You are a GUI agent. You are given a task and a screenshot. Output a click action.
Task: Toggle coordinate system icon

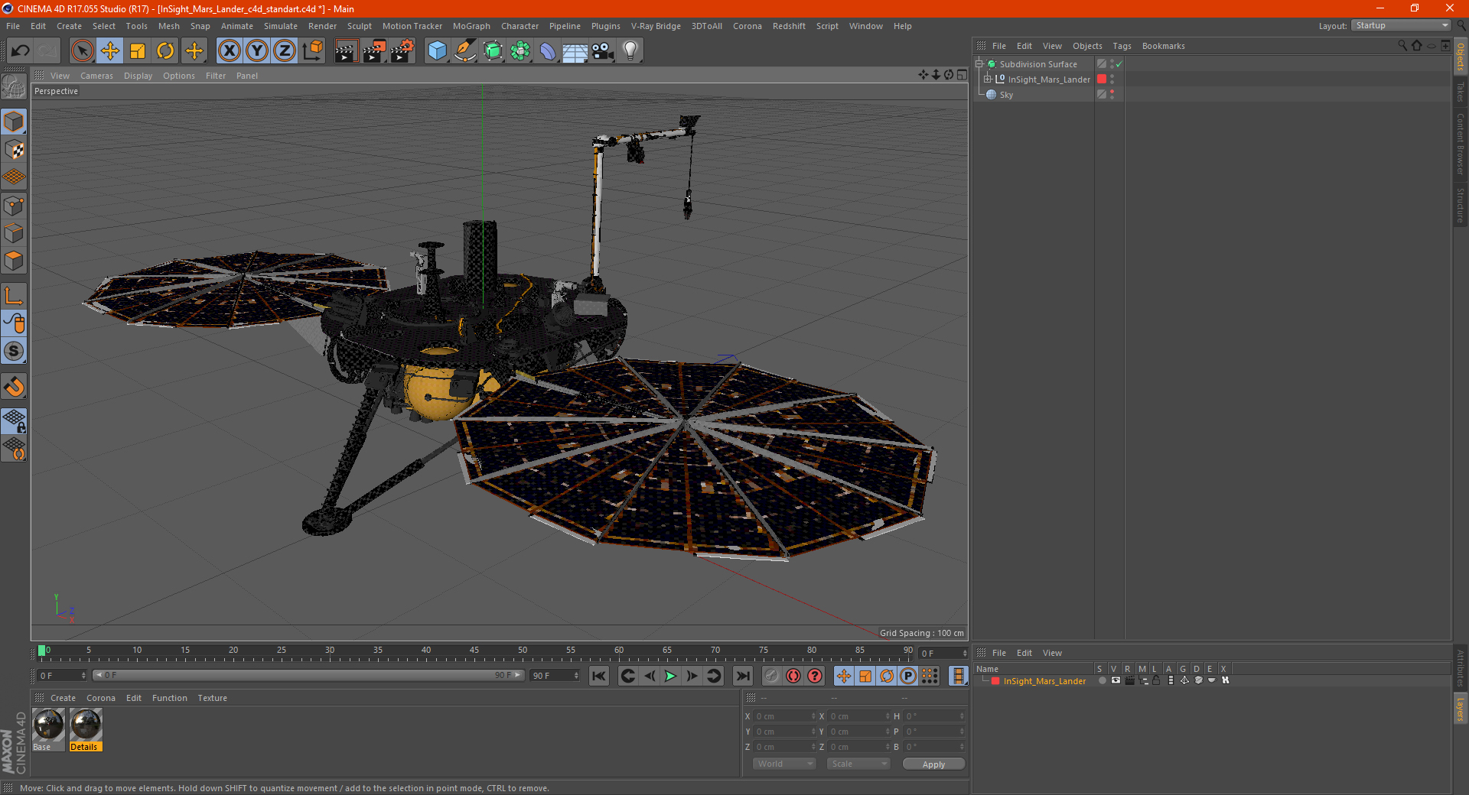(313, 51)
